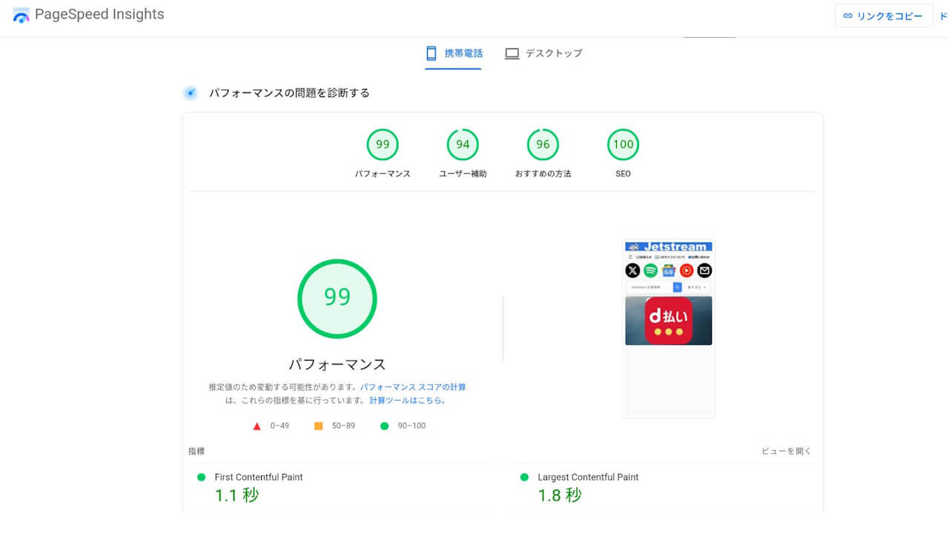Click the 1.1 秒 metric value

pyautogui.click(x=237, y=495)
